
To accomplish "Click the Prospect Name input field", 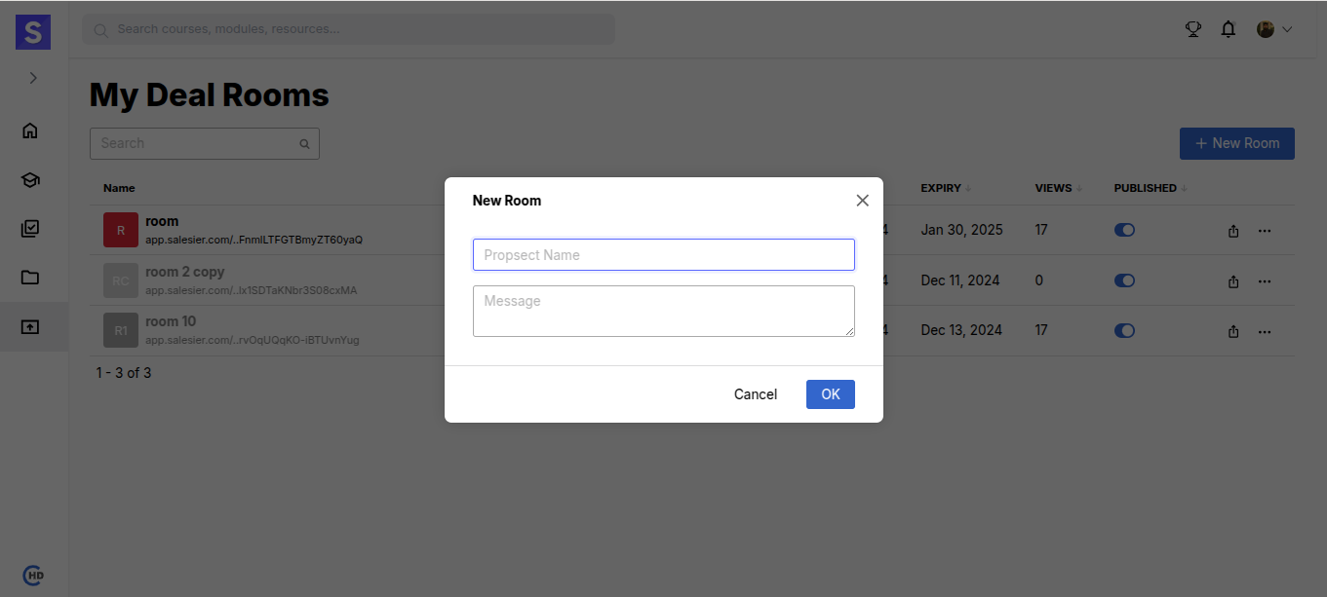I will click(x=663, y=255).
